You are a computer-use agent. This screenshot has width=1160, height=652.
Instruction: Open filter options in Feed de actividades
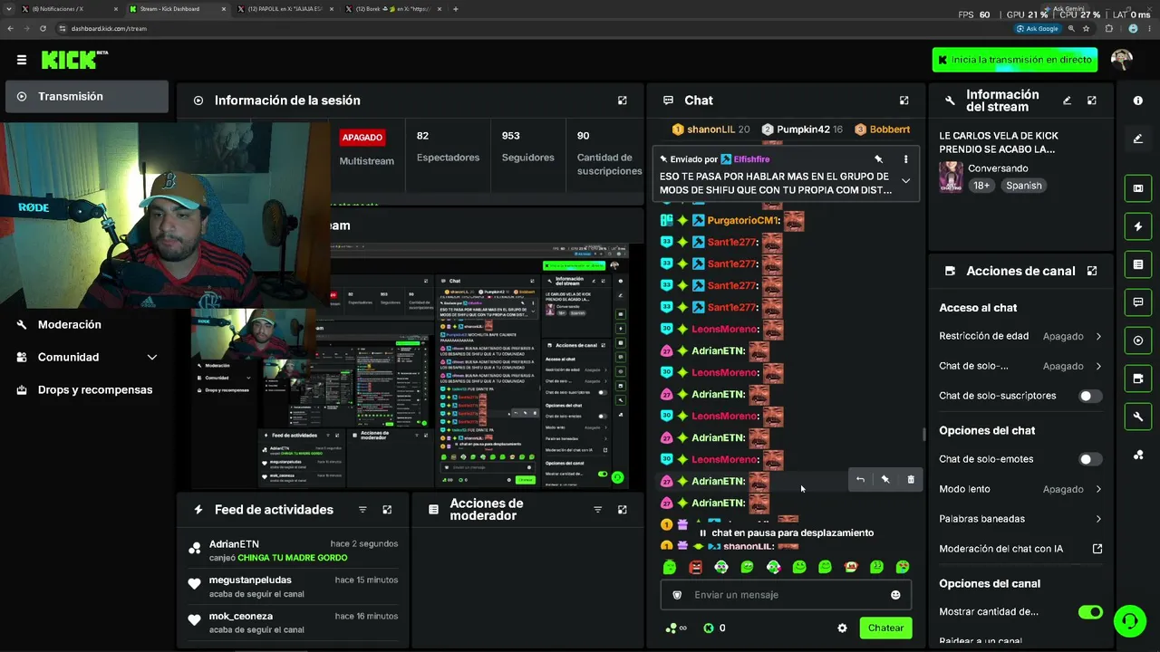[x=362, y=510]
